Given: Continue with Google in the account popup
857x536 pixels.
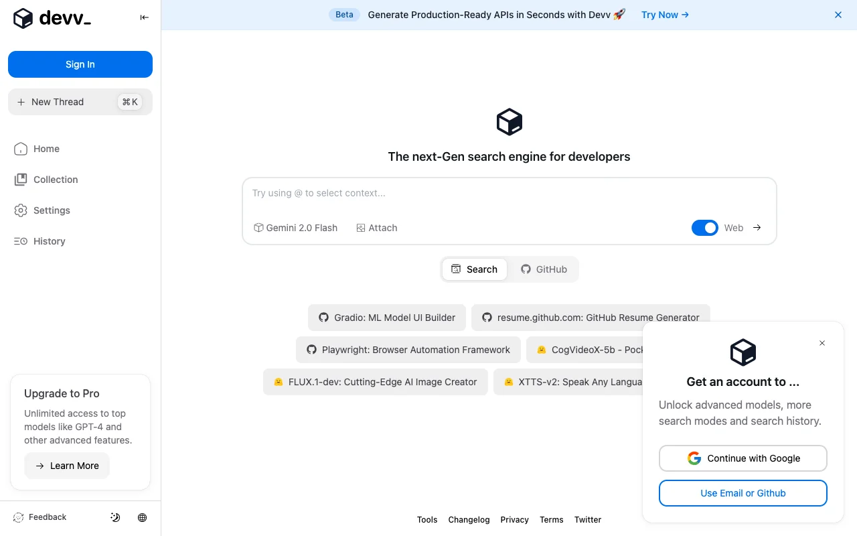Looking at the screenshot, I should click(743, 458).
